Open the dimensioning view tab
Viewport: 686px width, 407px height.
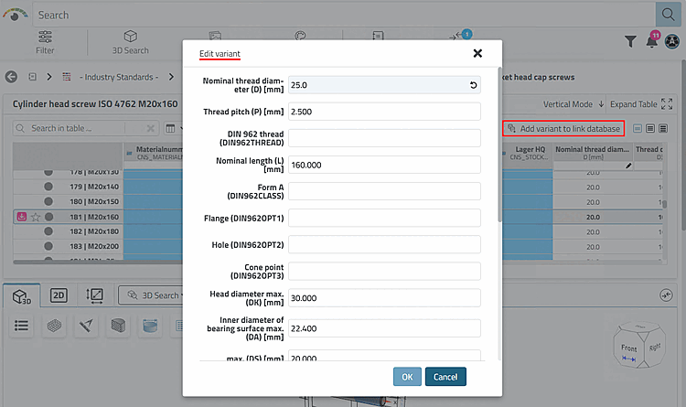(x=94, y=295)
